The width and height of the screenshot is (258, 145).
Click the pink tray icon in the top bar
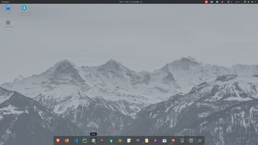[x=223, y=2]
